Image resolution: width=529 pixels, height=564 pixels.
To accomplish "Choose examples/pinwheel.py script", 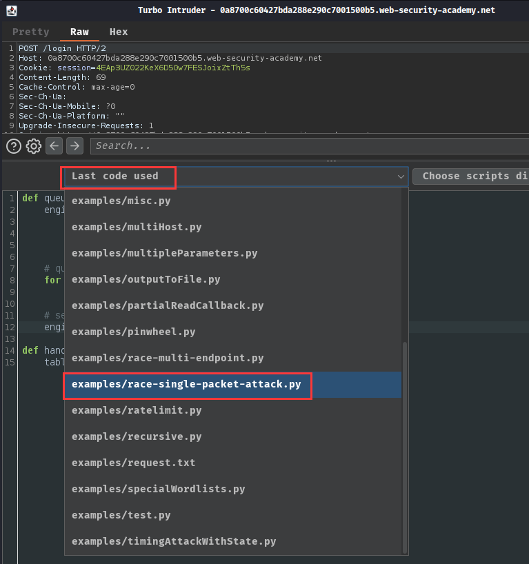I will [233, 332].
